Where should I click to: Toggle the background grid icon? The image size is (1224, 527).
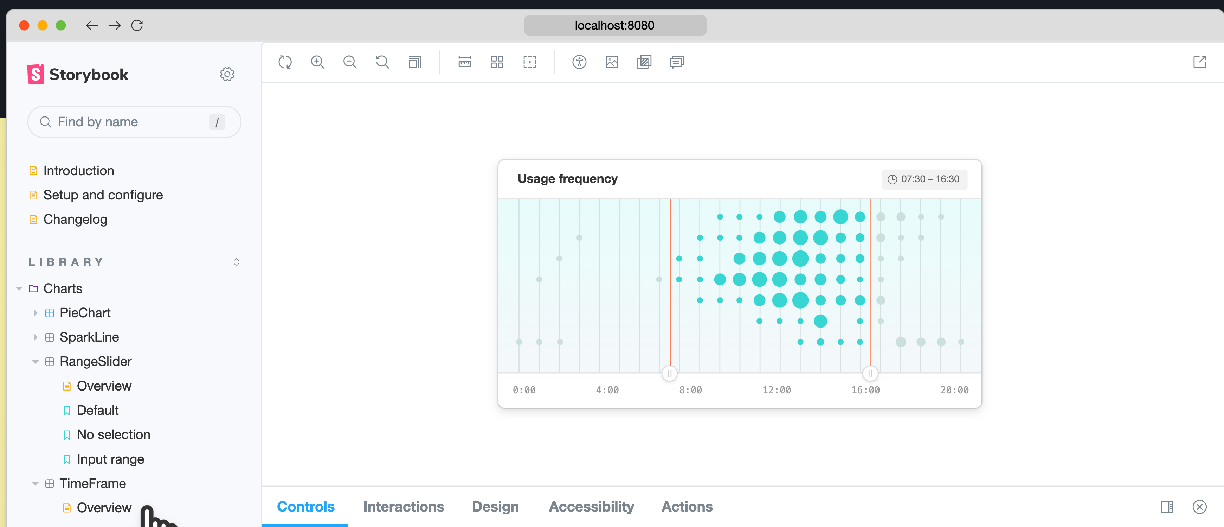tap(497, 62)
